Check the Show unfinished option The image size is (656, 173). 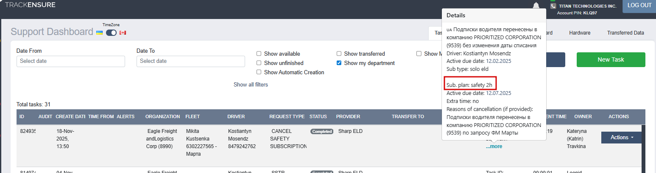click(259, 63)
